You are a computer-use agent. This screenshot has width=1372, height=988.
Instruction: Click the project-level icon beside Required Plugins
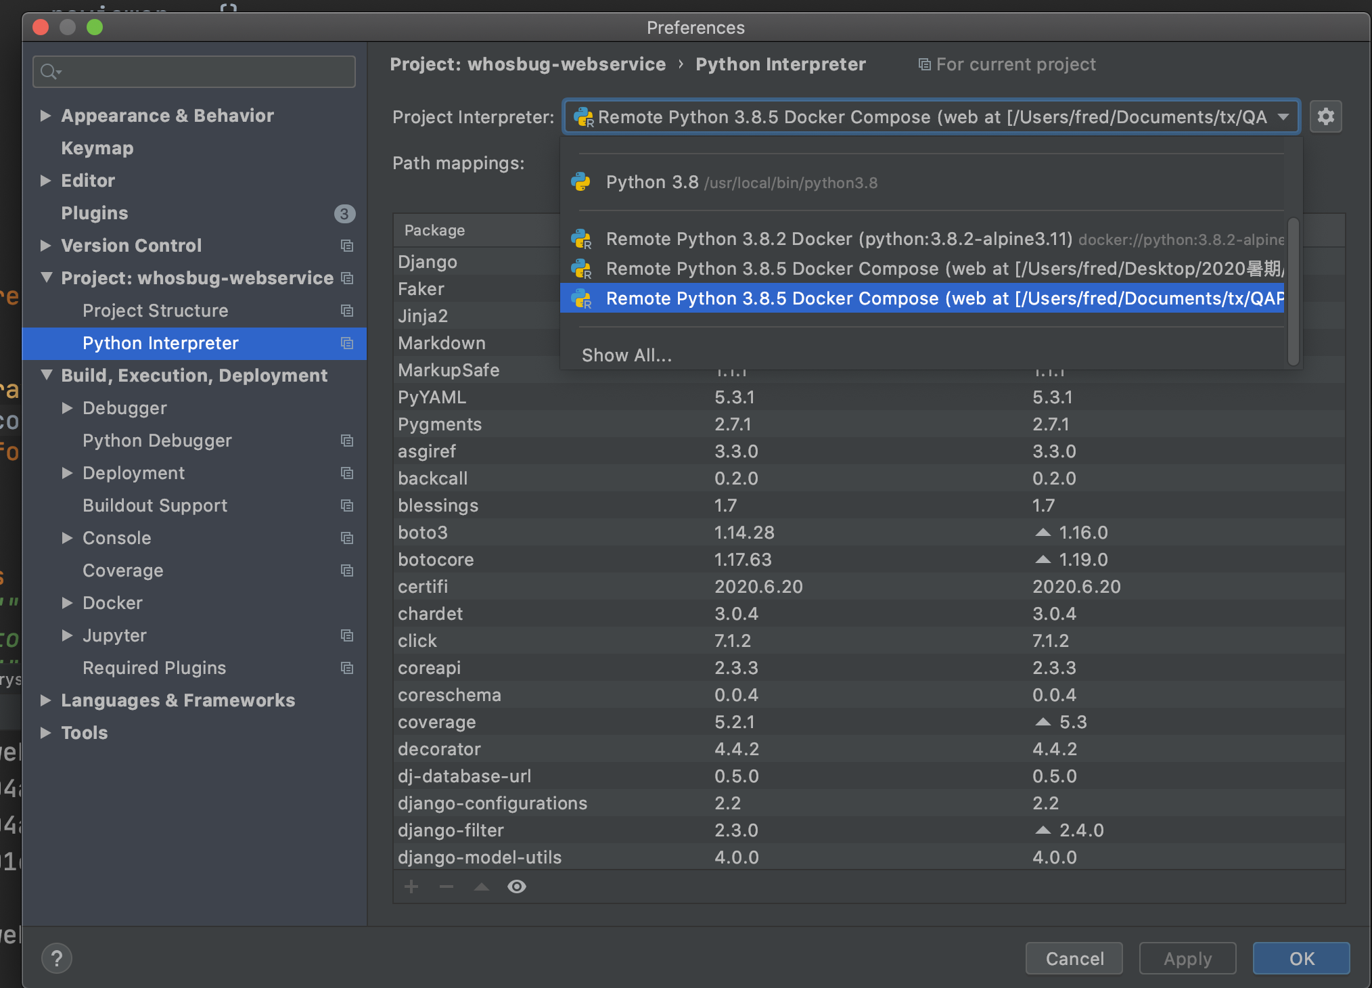347,668
